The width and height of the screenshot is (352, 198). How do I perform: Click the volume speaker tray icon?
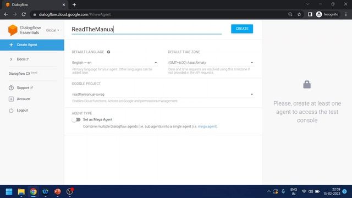coord(311,191)
